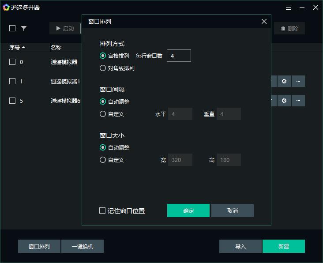Tick the checkbox for row 0

(x=12, y=62)
